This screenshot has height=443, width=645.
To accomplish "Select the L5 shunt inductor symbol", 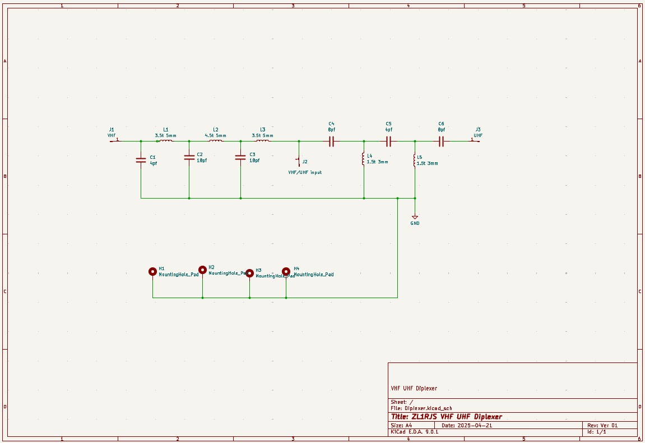I will coord(415,161).
